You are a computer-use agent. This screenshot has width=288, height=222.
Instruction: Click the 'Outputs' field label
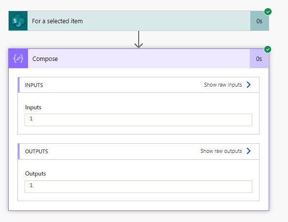[36, 174]
